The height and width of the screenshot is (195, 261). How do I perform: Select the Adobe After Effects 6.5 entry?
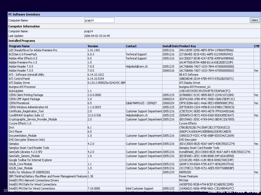23,58
